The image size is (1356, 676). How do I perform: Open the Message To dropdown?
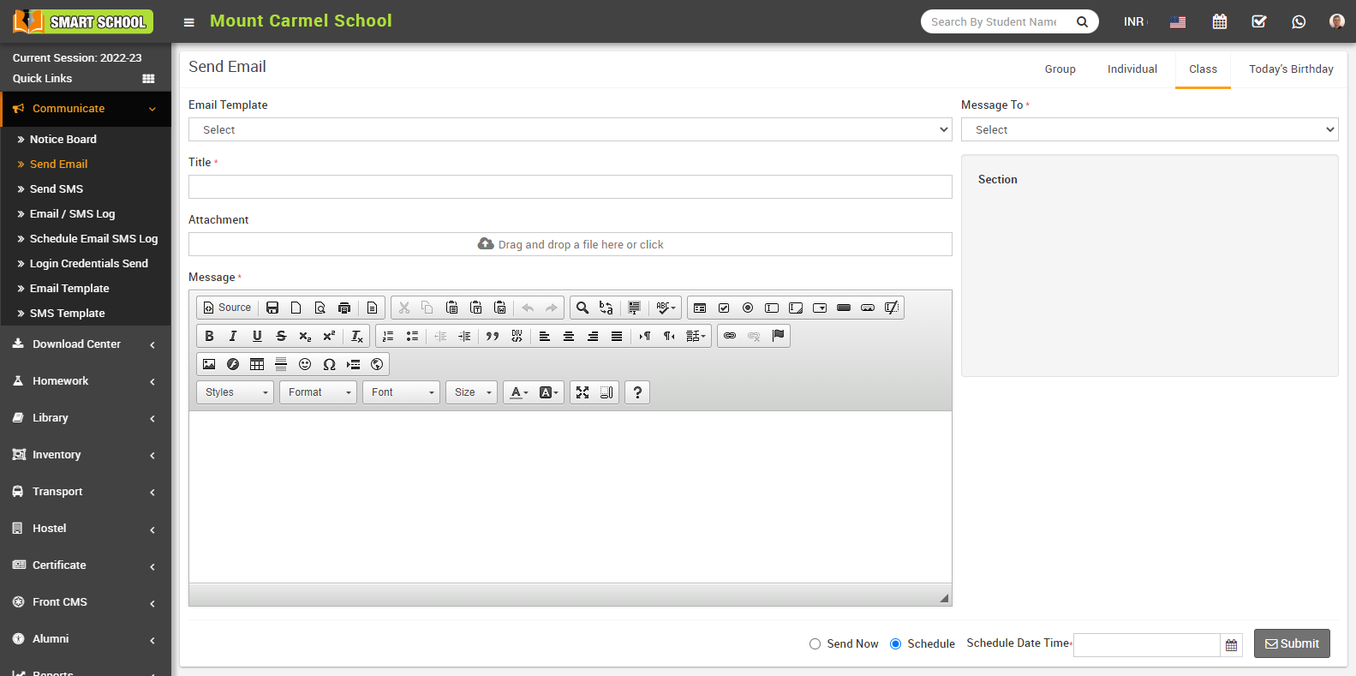tap(1149, 129)
